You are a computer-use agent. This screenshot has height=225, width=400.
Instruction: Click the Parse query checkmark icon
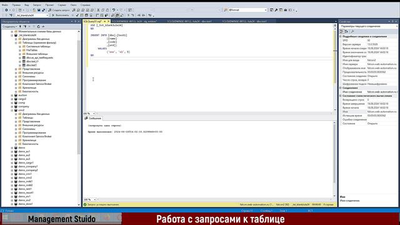[77, 15]
